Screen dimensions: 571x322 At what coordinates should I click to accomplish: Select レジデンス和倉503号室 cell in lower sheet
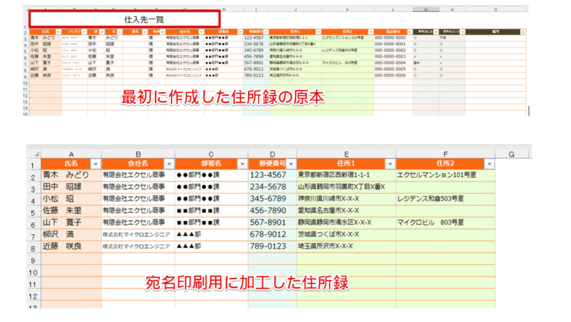(x=445, y=199)
